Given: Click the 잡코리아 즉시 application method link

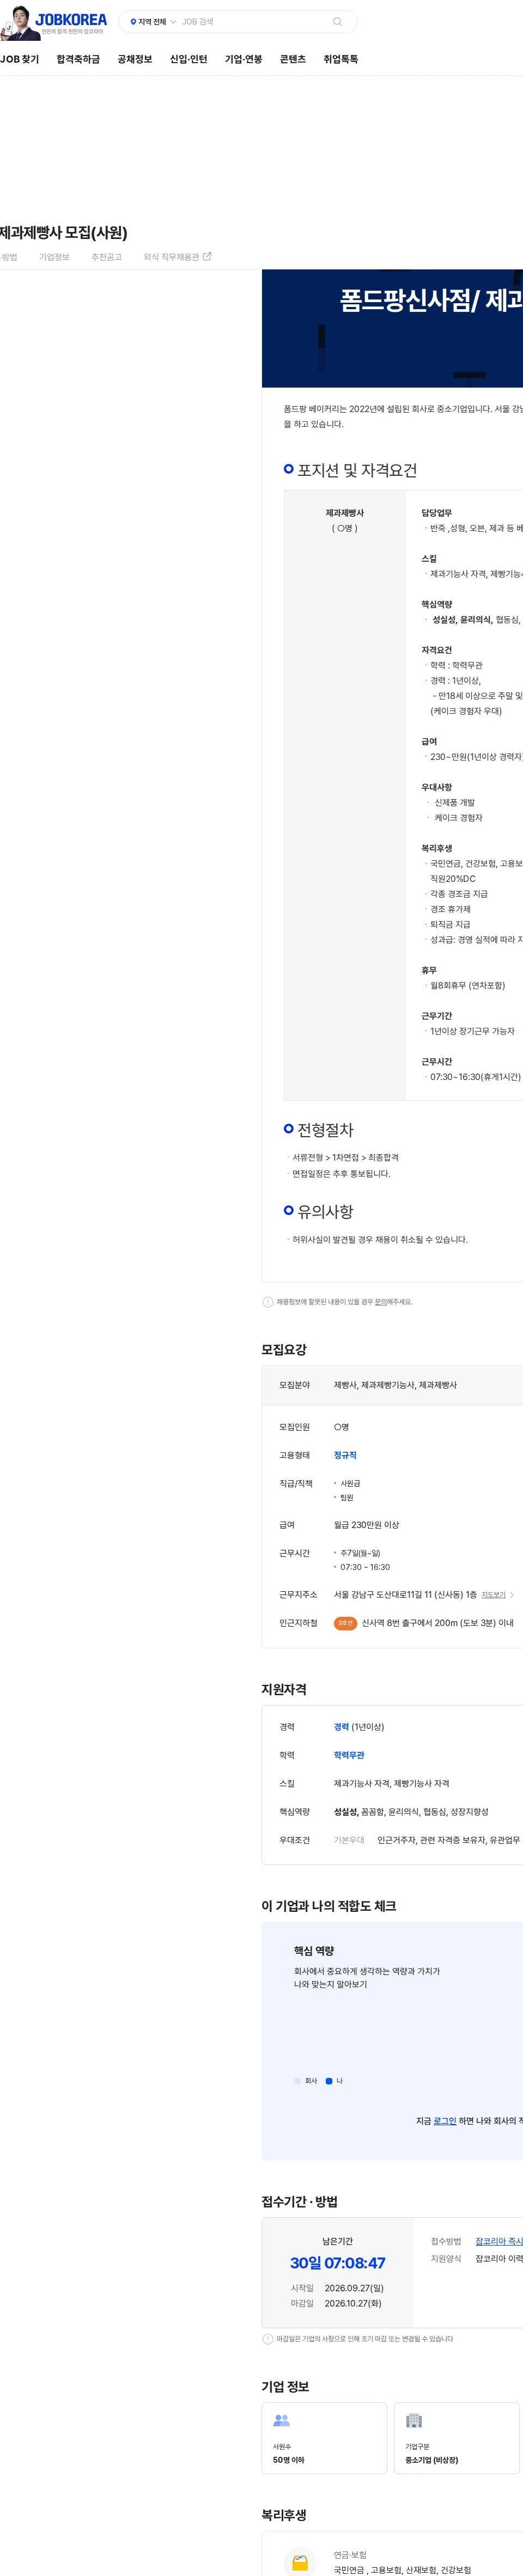Looking at the screenshot, I should click(x=499, y=2241).
